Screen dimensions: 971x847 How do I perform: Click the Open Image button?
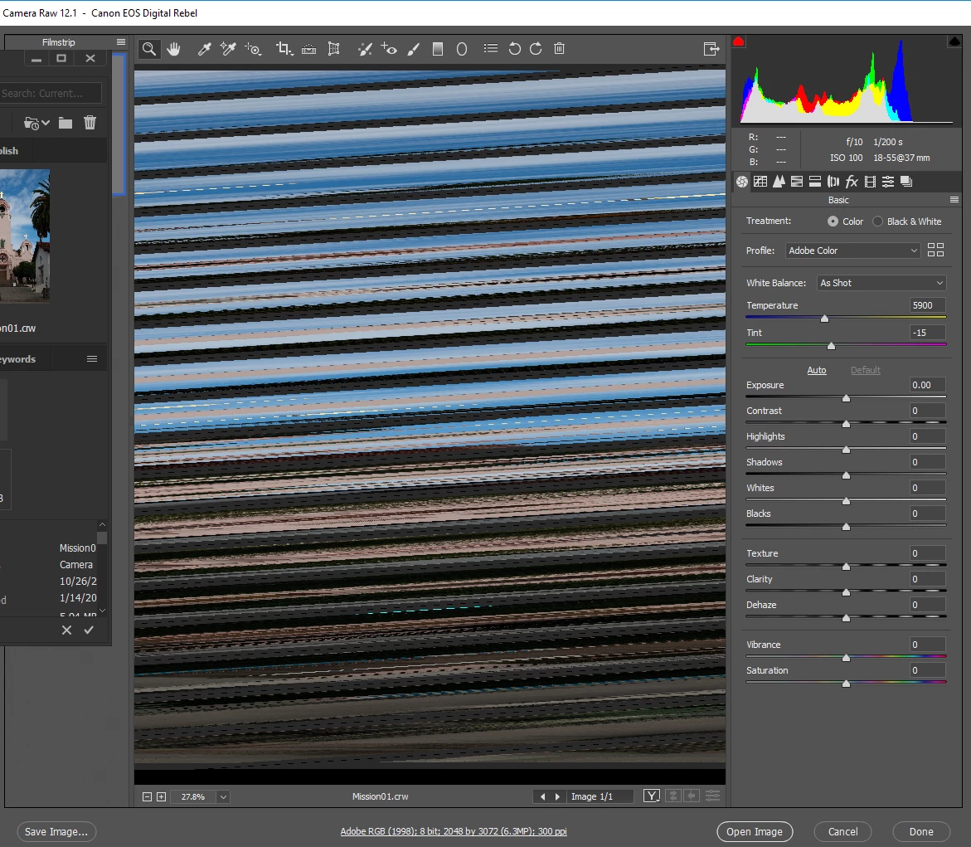755,832
